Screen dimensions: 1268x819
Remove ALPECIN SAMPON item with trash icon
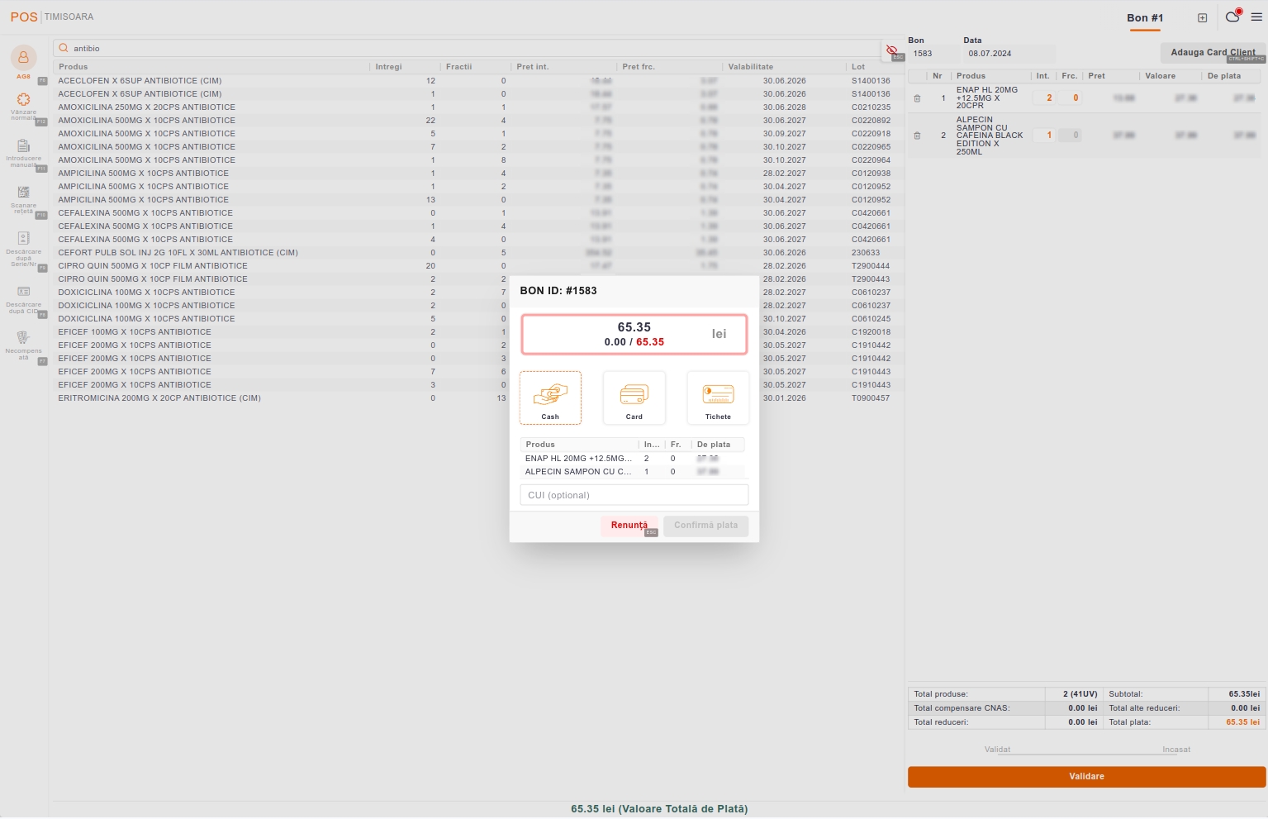(x=917, y=136)
